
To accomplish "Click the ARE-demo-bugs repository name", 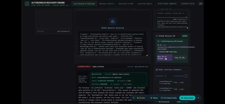I will point(168,52).
